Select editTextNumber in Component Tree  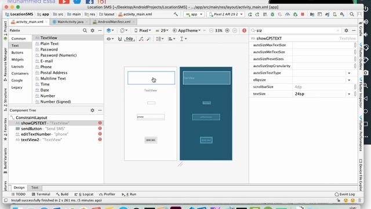tap(36, 134)
